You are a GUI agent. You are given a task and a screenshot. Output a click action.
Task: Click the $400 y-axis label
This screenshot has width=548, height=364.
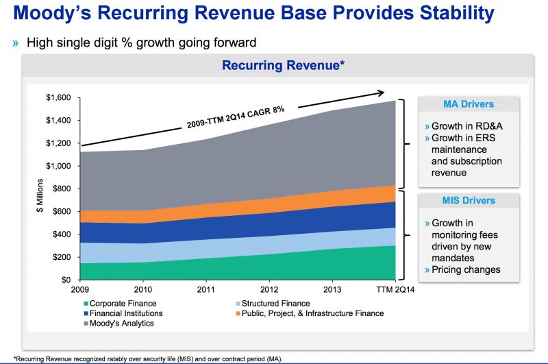click(x=62, y=234)
